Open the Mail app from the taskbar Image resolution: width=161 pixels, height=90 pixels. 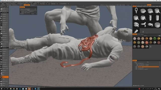(17, 89)
